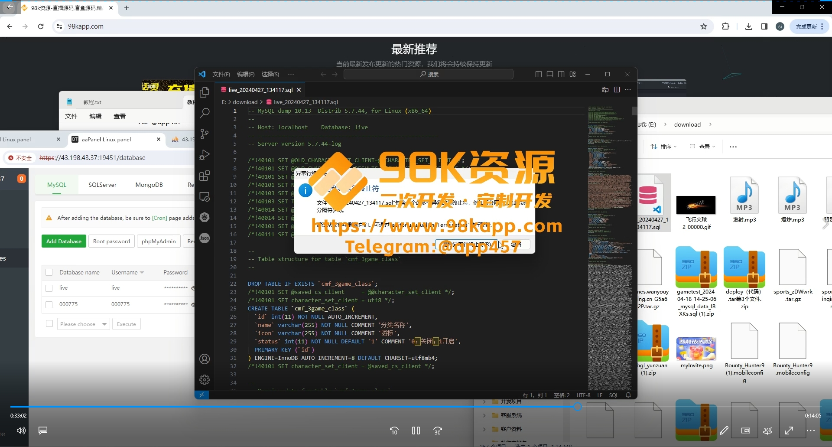832x447 pixels.
Task: Click the video player comment bubble icon
Action: tap(43, 431)
